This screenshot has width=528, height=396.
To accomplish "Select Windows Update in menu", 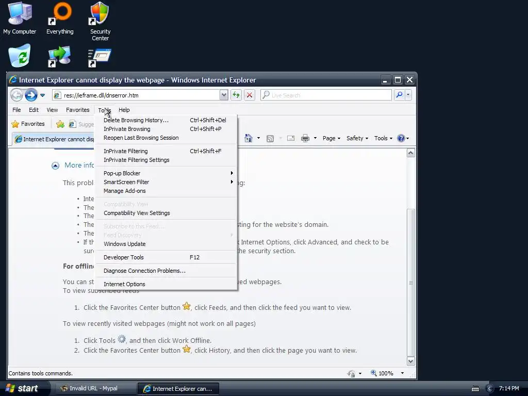I will [166, 244].
